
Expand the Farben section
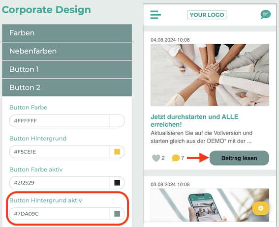[x=67, y=33]
